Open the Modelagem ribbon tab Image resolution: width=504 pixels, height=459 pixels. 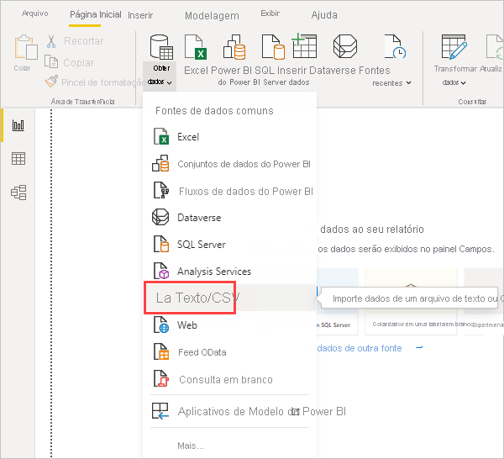click(x=212, y=16)
